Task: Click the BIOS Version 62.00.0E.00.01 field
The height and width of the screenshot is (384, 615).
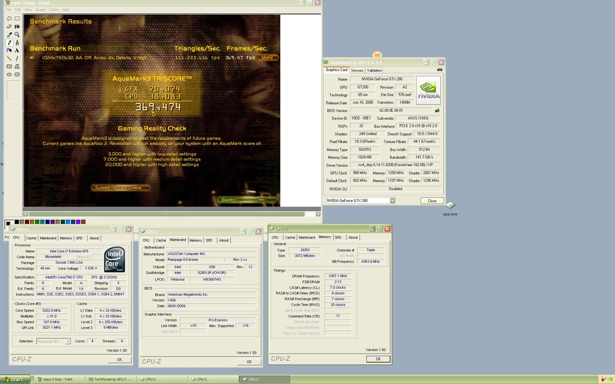Action: click(x=391, y=110)
